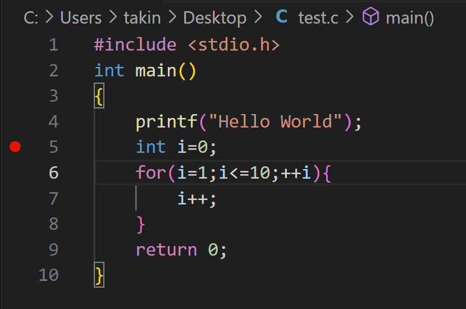Click the opening yellow brace on line 3
The image size is (466, 309).
99,97
